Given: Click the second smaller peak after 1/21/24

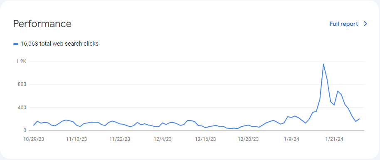Looking at the screenshot, I should tap(338, 91).
